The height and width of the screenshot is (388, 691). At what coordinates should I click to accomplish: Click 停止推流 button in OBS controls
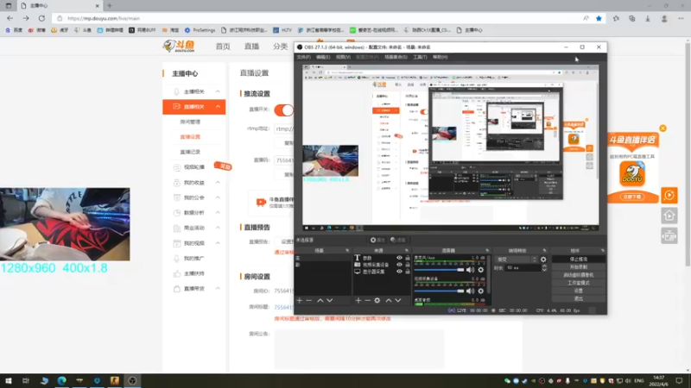[578, 260]
